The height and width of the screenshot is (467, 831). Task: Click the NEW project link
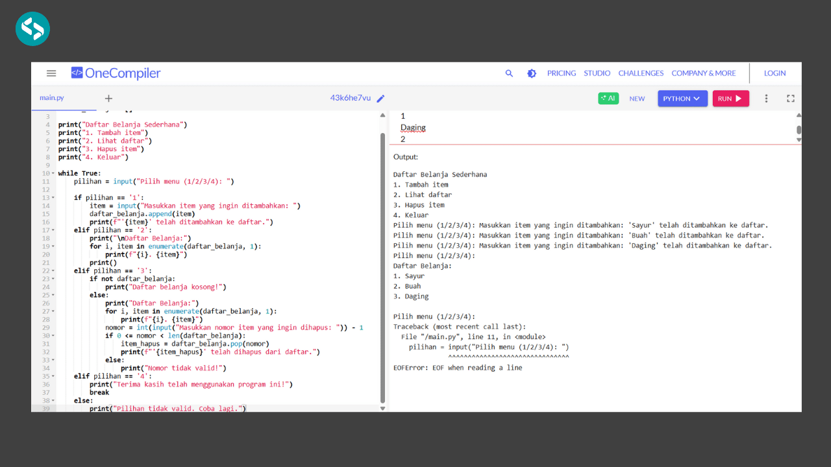click(637, 99)
